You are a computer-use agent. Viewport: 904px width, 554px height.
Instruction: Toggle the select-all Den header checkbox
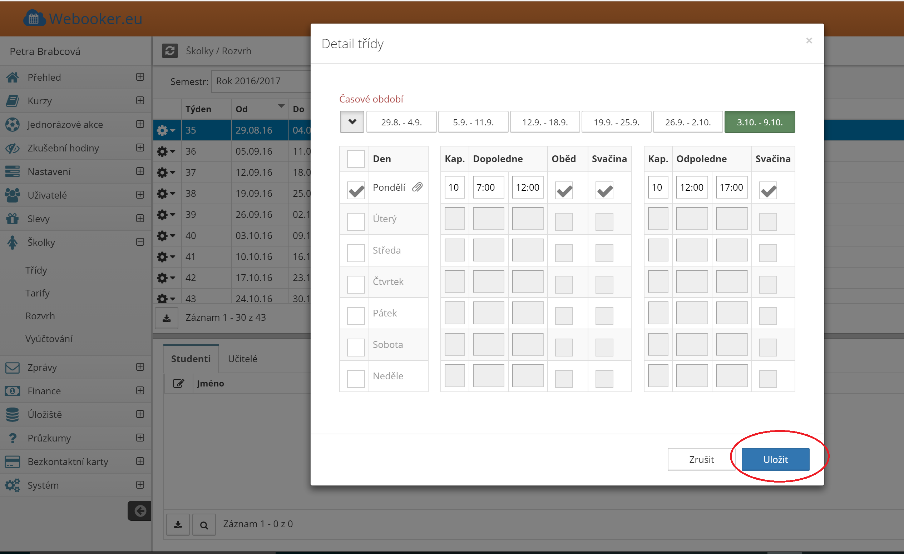pos(356,159)
